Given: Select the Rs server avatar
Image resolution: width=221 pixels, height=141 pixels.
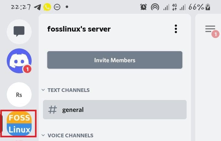Looking at the screenshot, I should 19,95.
